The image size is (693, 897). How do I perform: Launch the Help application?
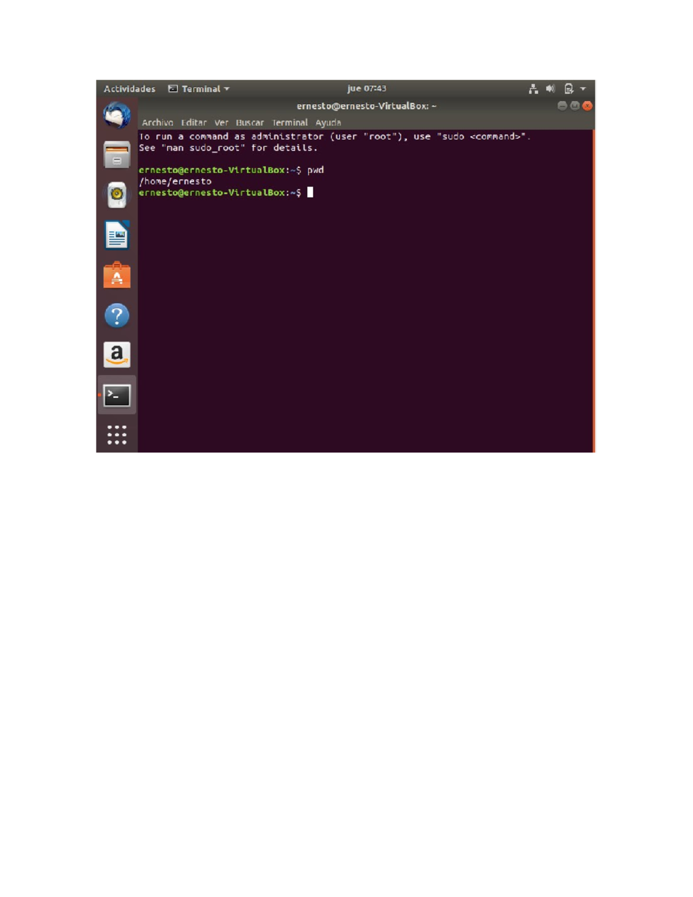click(117, 316)
